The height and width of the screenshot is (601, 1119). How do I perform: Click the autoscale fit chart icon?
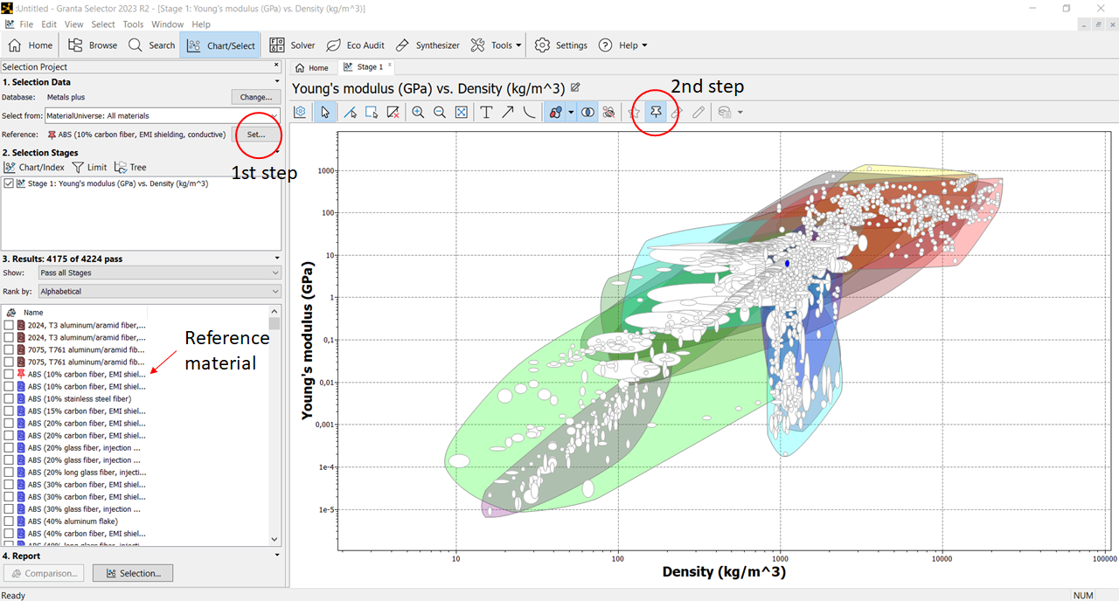click(x=462, y=113)
